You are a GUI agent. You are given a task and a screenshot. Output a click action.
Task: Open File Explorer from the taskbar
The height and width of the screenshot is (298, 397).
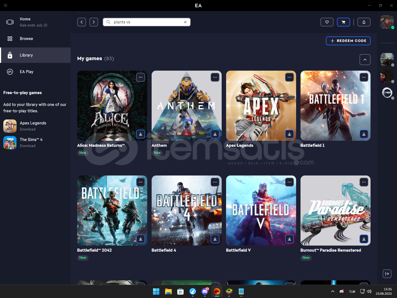168,291
